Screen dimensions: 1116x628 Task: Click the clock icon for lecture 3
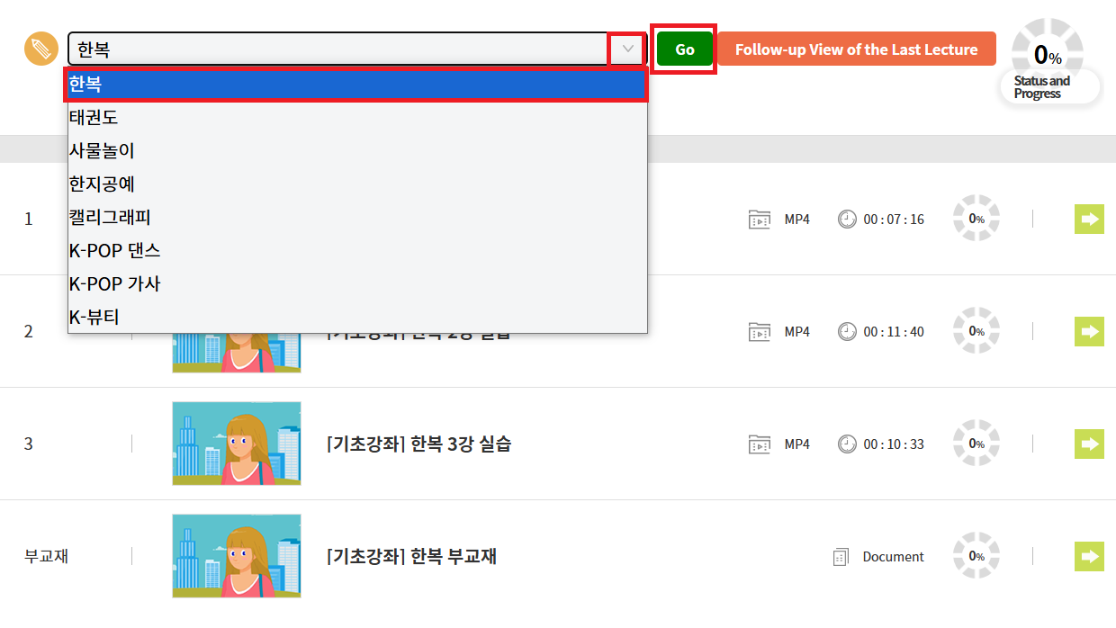pos(847,444)
